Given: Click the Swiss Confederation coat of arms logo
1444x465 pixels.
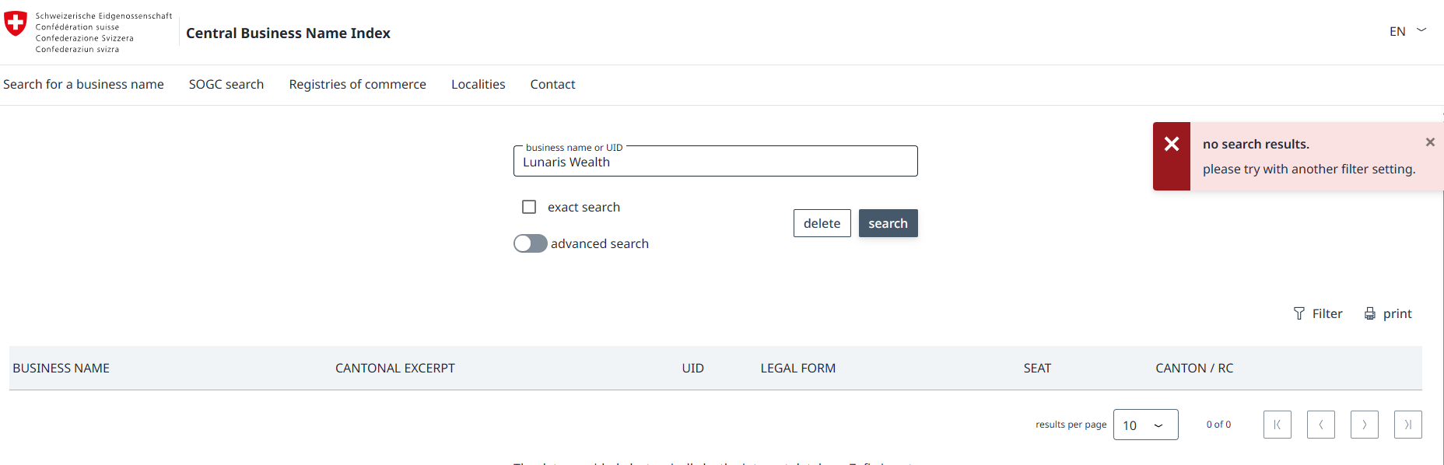Looking at the screenshot, I should pyautogui.click(x=16, y=23).
